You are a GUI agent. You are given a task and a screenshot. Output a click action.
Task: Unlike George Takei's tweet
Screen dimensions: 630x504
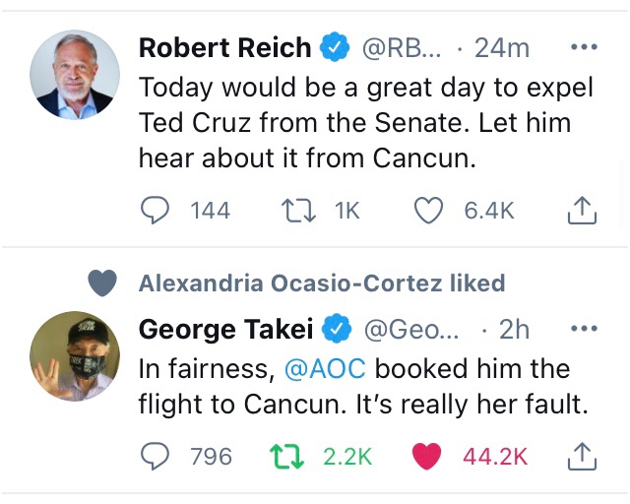coord(425,456)
